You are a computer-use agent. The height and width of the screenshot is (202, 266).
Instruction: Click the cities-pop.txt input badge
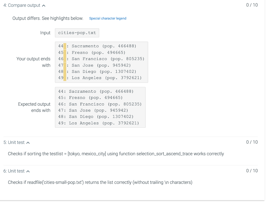coord(77,33)
